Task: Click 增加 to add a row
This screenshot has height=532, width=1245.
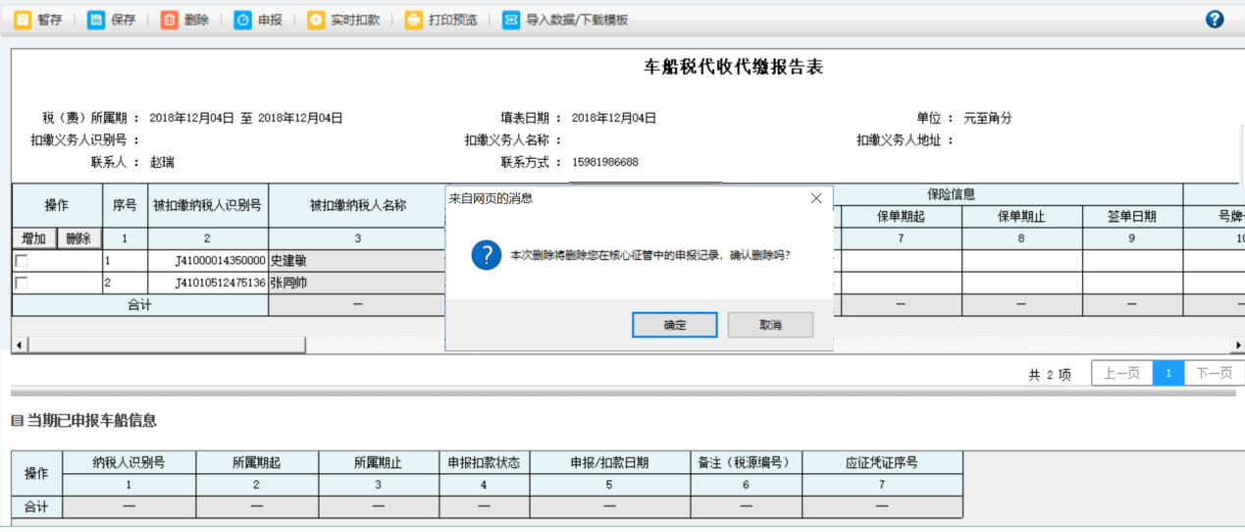Action: click(33, 239)
